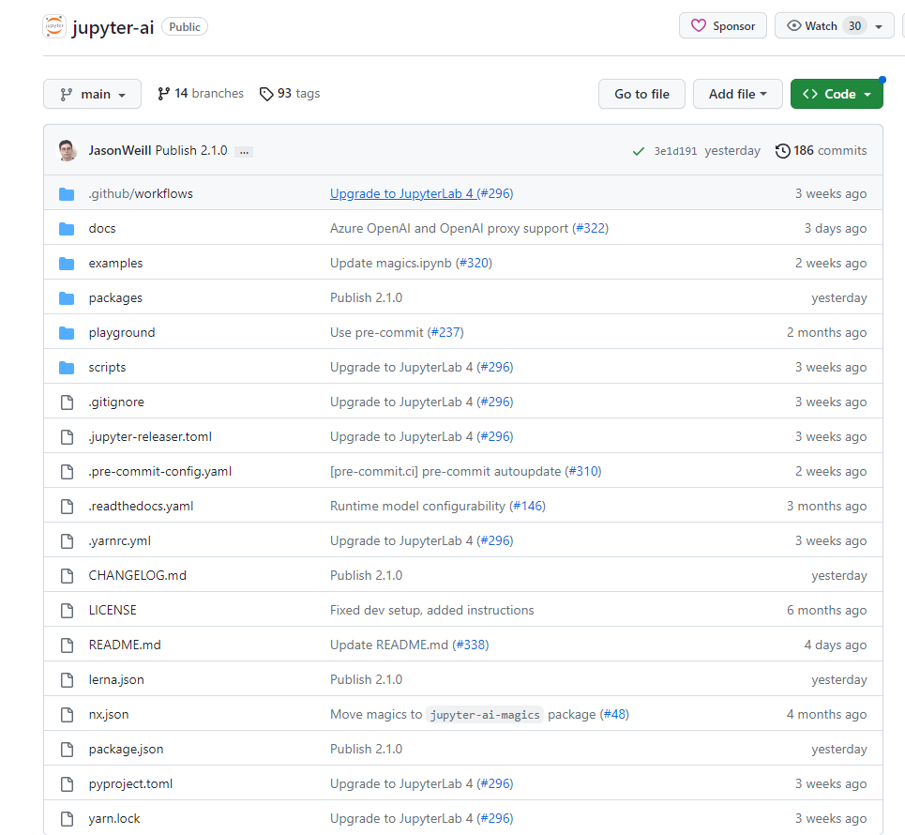
Task: Open the Add file dropdown
Action: [738, 94]
